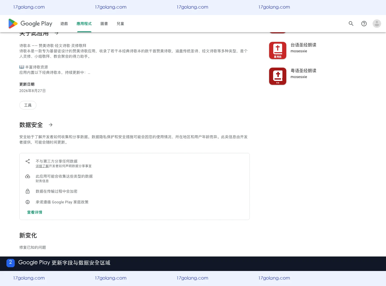Open the help question mark icon
The height and width of the screenshot is (286, 386).
(364, 24)
